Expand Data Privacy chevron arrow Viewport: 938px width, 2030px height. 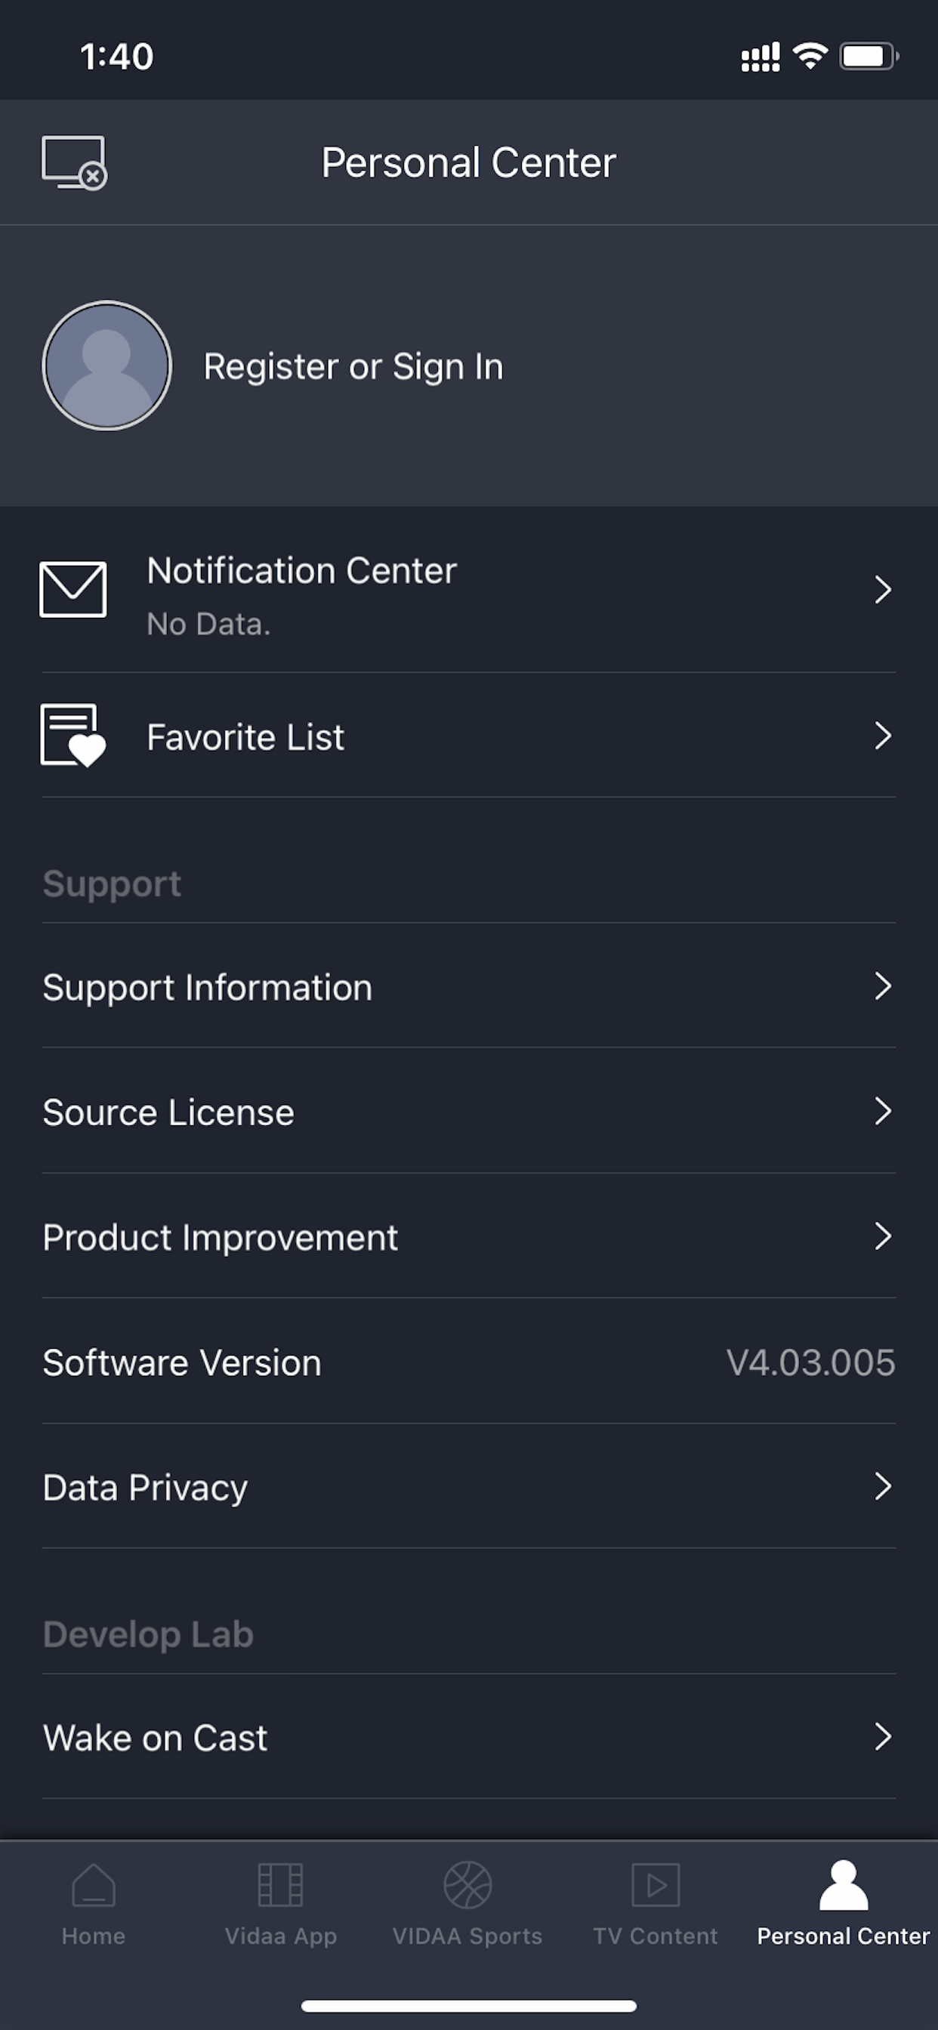[883, 1486]
